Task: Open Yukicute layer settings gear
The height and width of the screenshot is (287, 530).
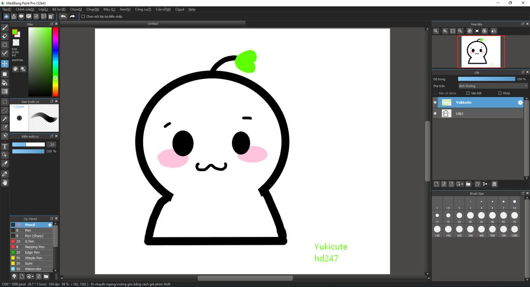Action: (x=520, y=102)
